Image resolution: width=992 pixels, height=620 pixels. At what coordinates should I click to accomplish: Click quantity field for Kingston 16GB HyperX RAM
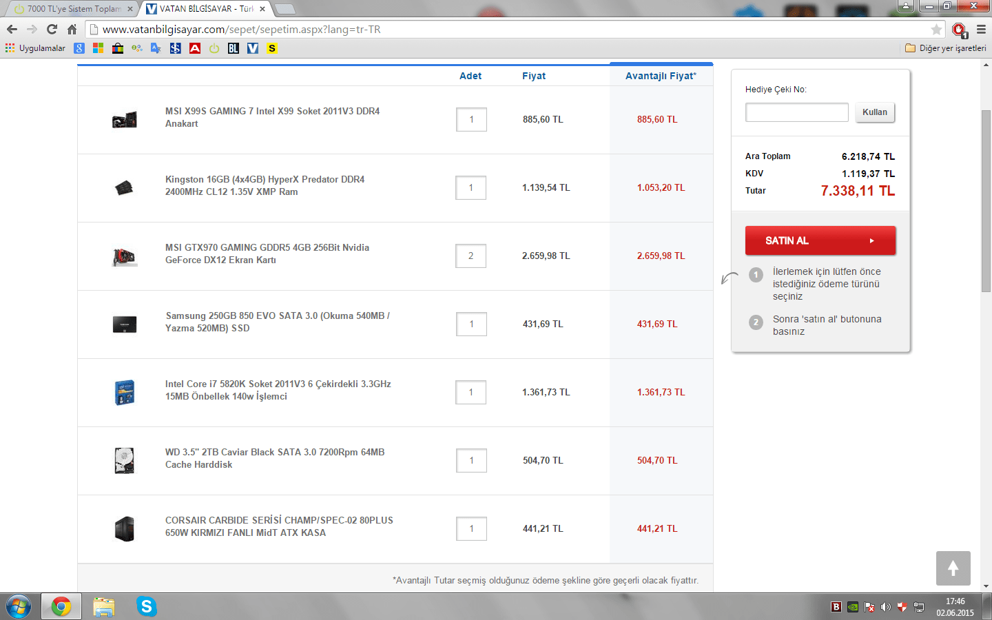(471, 187)
